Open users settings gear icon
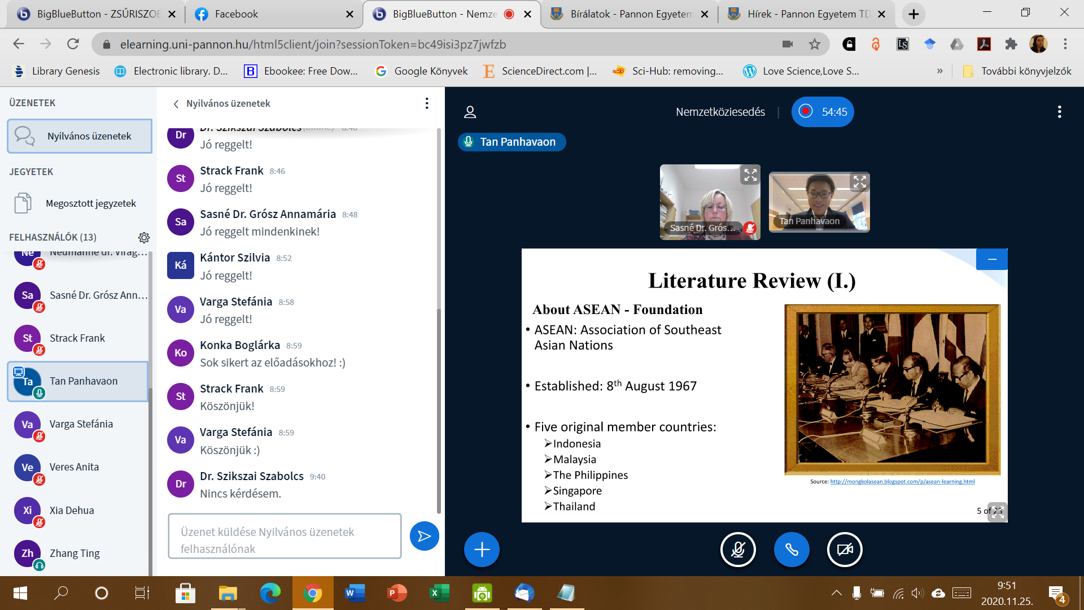1084x610 pixels. [x=144, y=237]
